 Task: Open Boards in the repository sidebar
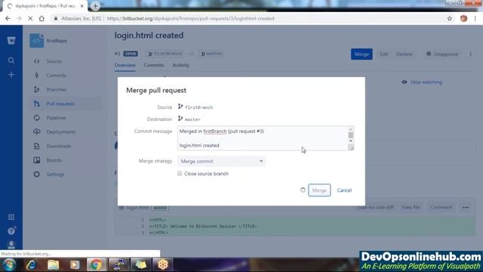[x=66, y=160]
